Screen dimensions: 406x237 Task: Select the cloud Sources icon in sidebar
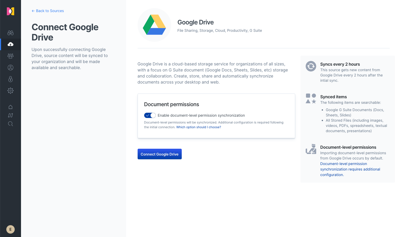pos(11,44)
